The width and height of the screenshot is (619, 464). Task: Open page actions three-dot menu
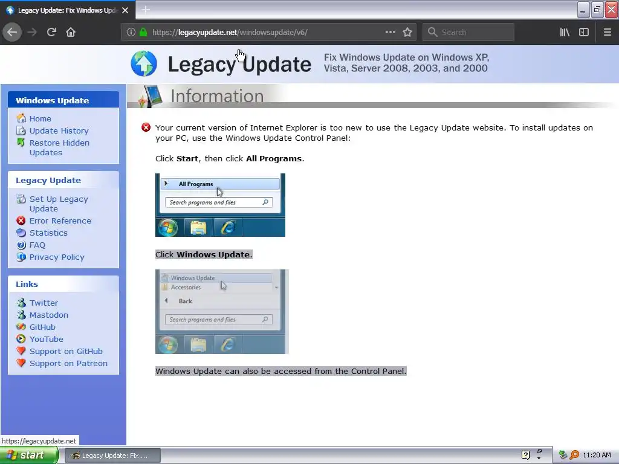(390, 33)
